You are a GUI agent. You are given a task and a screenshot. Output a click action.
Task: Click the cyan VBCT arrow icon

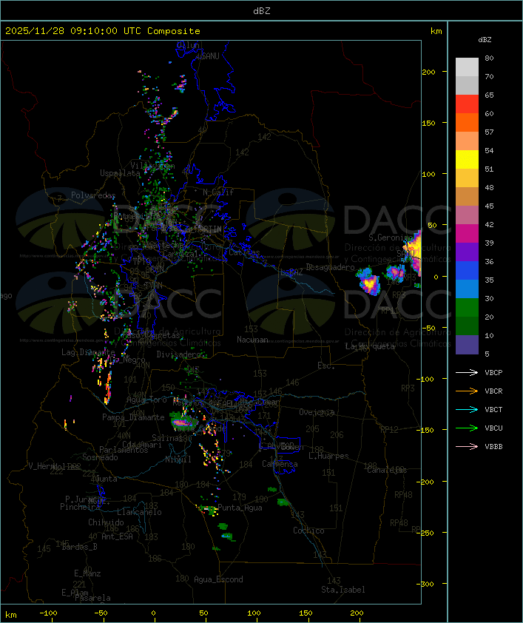tap(467, 409)
